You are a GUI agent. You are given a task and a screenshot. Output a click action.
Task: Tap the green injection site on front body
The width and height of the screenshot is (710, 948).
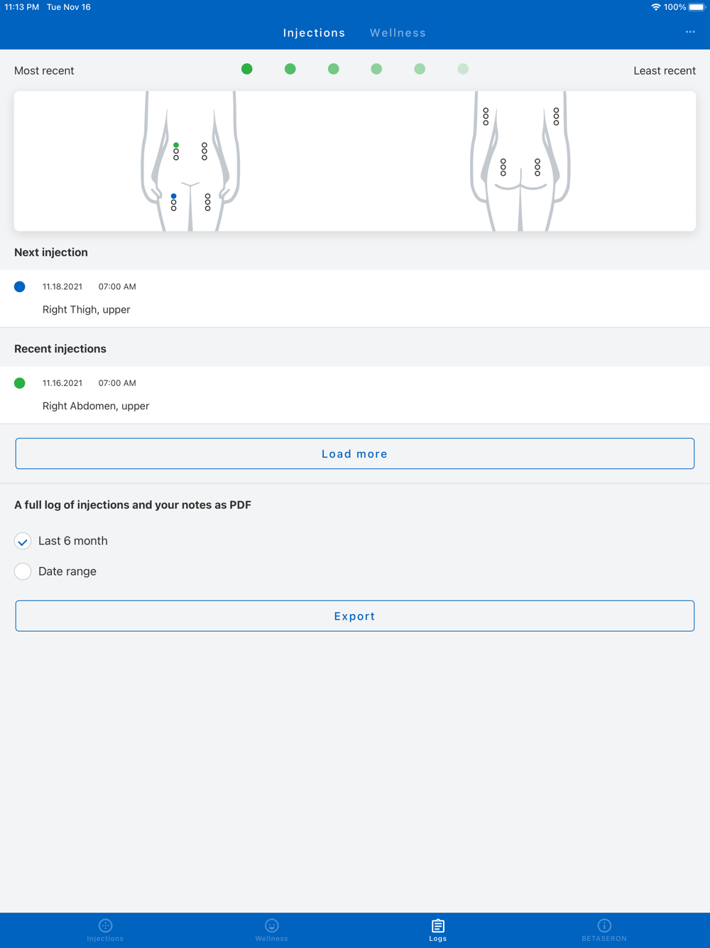coord(176,145)
